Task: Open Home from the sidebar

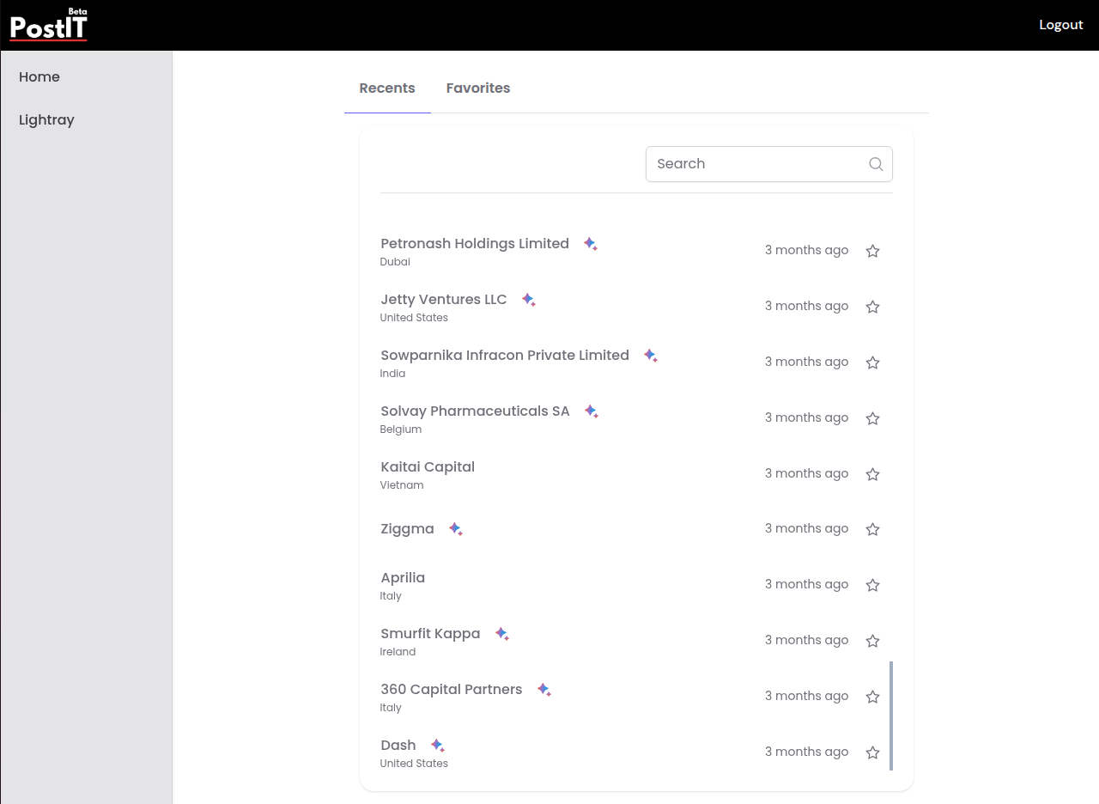Action: (x=39, y=77)
